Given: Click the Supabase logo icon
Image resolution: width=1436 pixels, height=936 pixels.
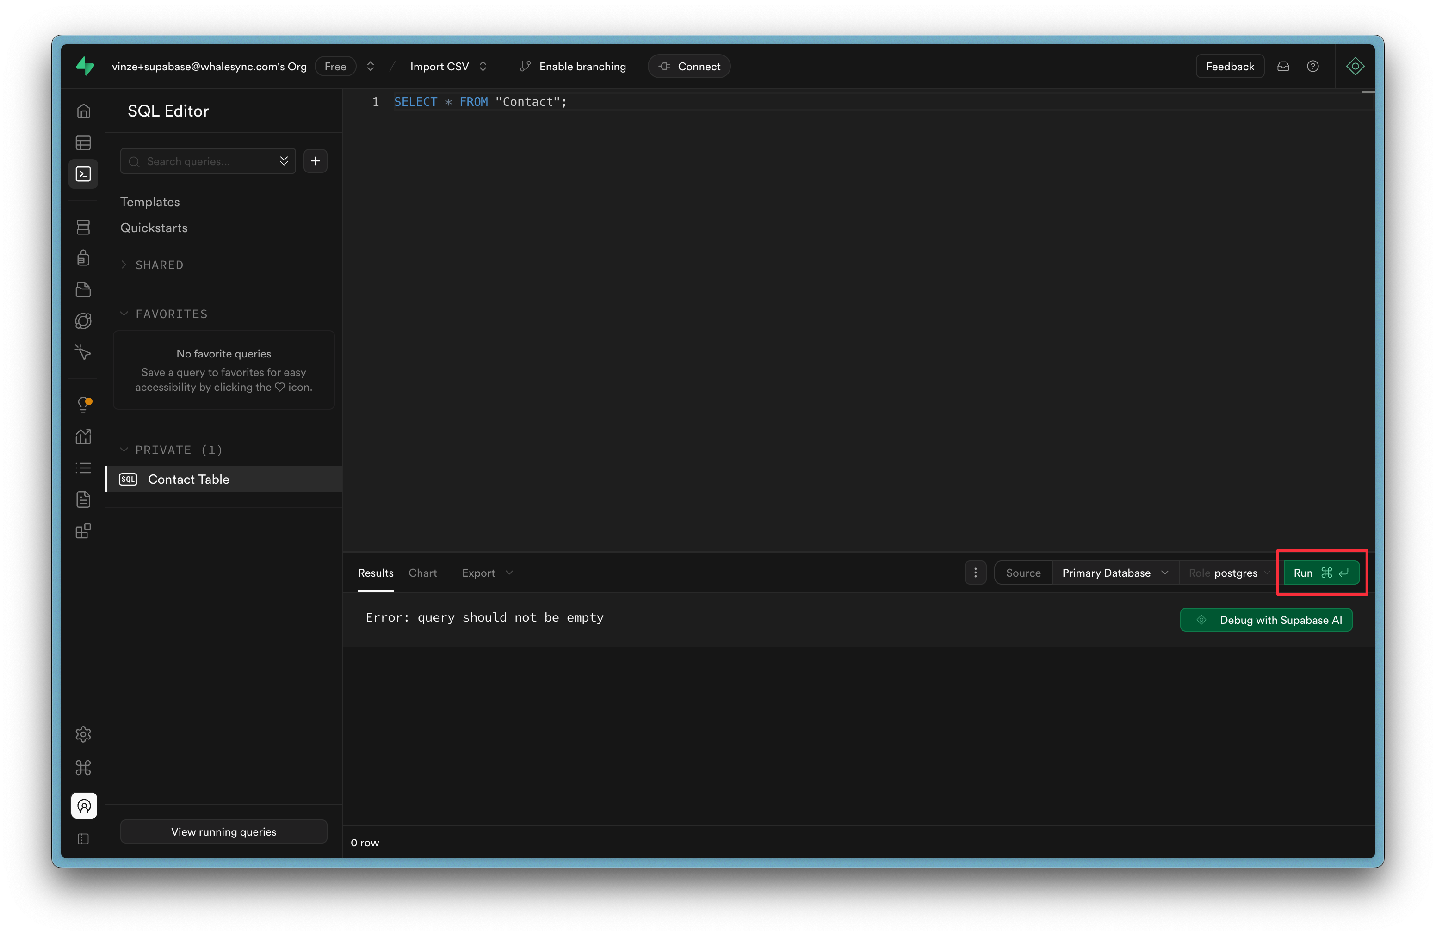Looking at the screenshot, I should (x=85, y=66).
